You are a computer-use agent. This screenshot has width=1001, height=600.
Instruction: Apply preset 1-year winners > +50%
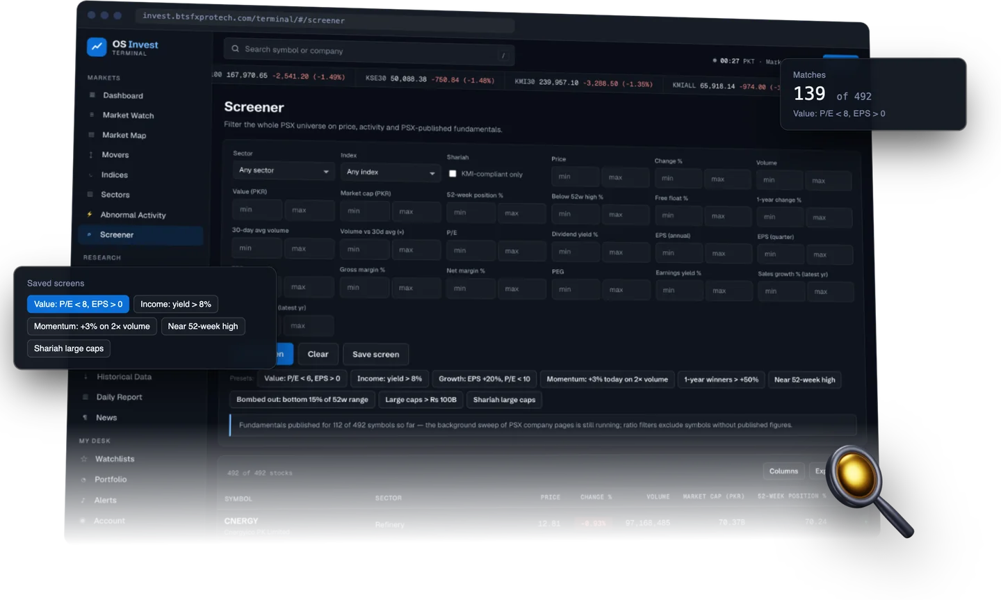click(721, 380)
